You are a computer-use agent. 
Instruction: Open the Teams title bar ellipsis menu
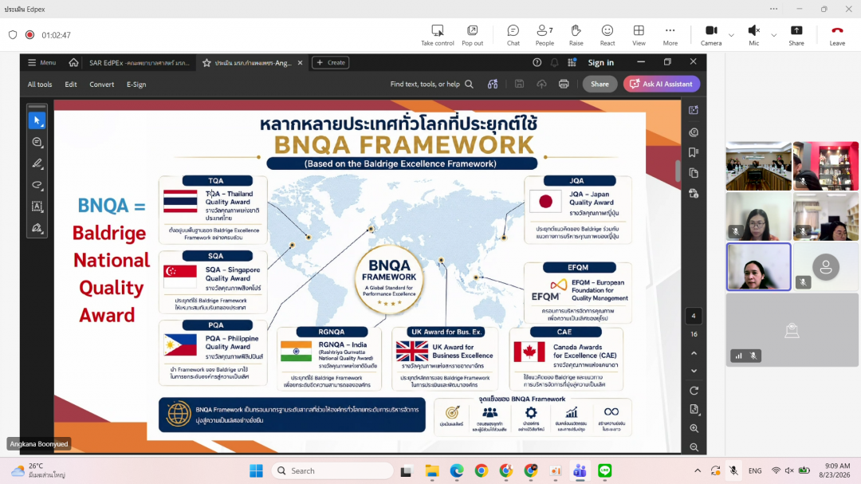click(x=773, y=9)
